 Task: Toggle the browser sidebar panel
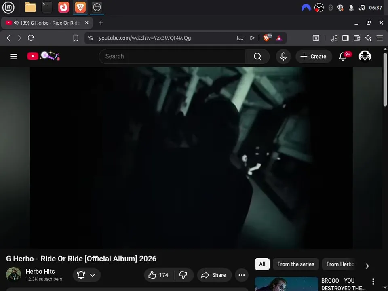point(346,38)
